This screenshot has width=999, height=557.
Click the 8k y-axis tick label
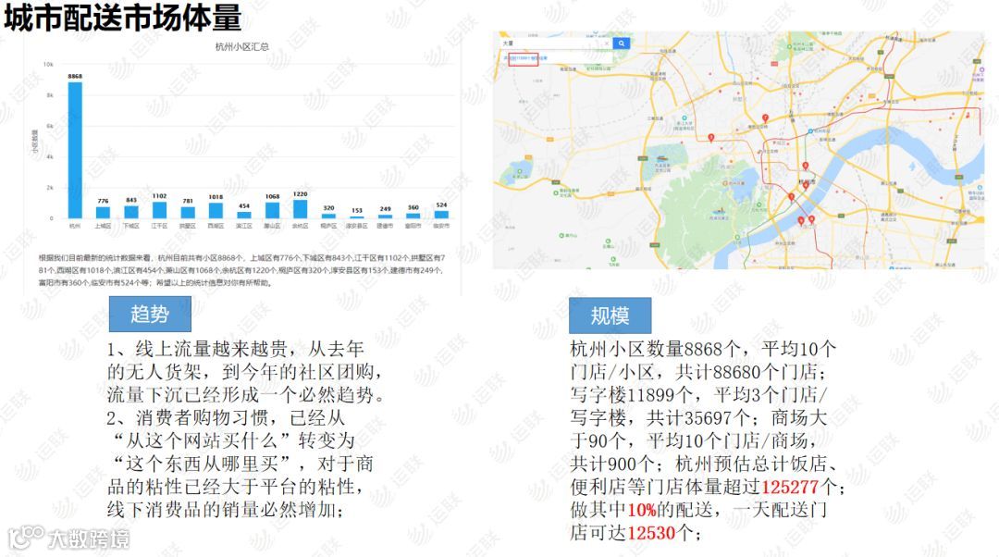click(50, 95)
